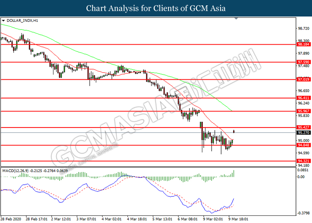Select the 95.427 price level label
The width and height of the screenshot is (312, 223).
coord(304,127)
